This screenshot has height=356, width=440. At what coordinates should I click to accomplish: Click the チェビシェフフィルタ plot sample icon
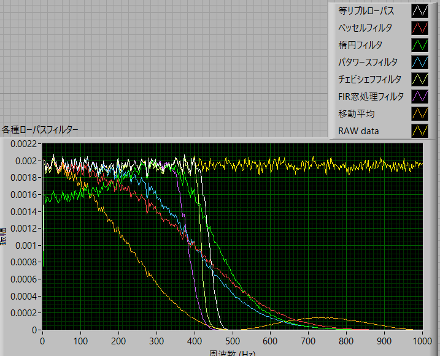click(x=420, y=80)
